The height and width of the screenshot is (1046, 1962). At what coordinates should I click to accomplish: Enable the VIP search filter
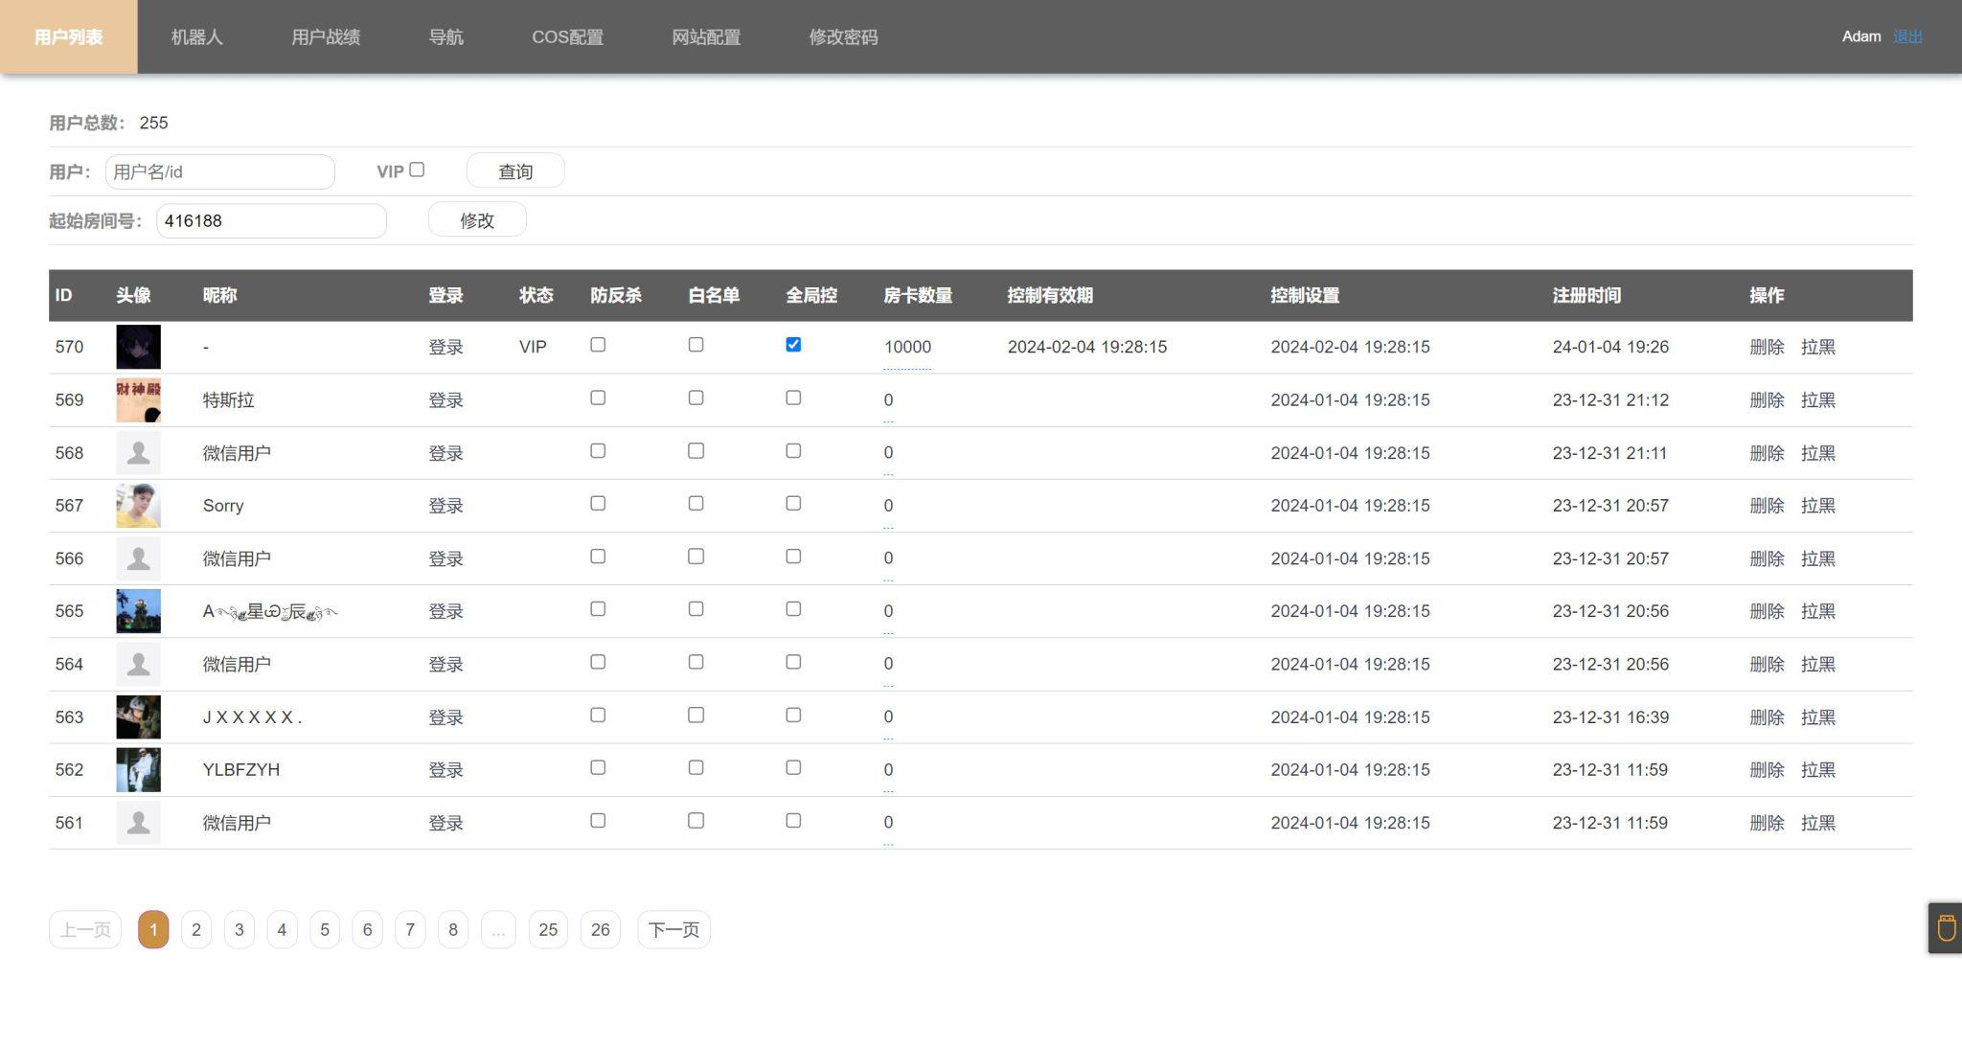418,169
